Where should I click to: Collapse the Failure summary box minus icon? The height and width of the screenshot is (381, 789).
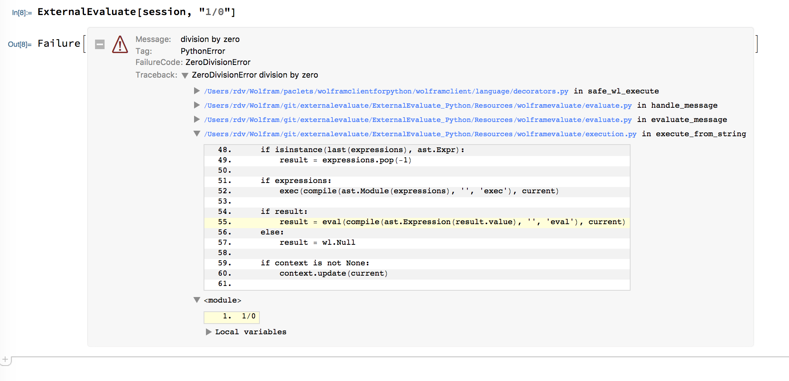[x=100, y=44]
